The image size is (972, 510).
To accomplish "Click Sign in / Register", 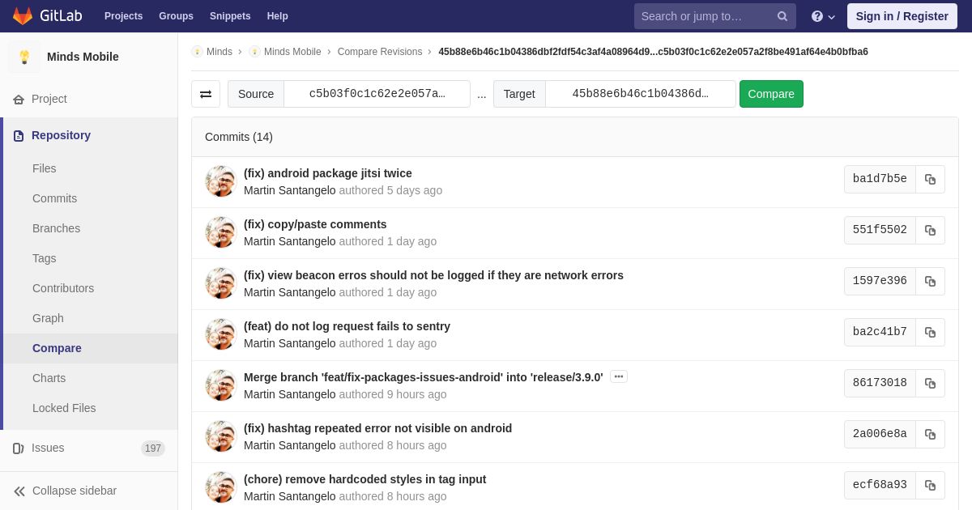I will click(902, 16).
